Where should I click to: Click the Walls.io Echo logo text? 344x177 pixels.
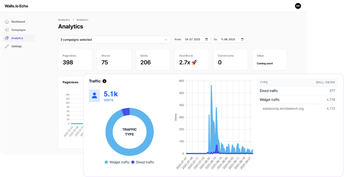tap(16, 6)
